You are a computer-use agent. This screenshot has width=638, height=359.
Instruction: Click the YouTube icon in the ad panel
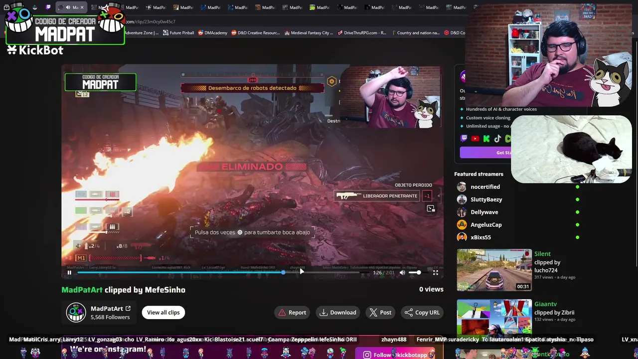pos(475,139)
